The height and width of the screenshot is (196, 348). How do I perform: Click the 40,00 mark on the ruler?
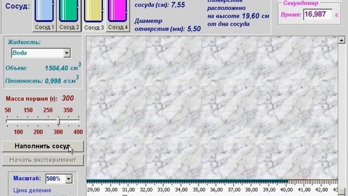(287, 190)
